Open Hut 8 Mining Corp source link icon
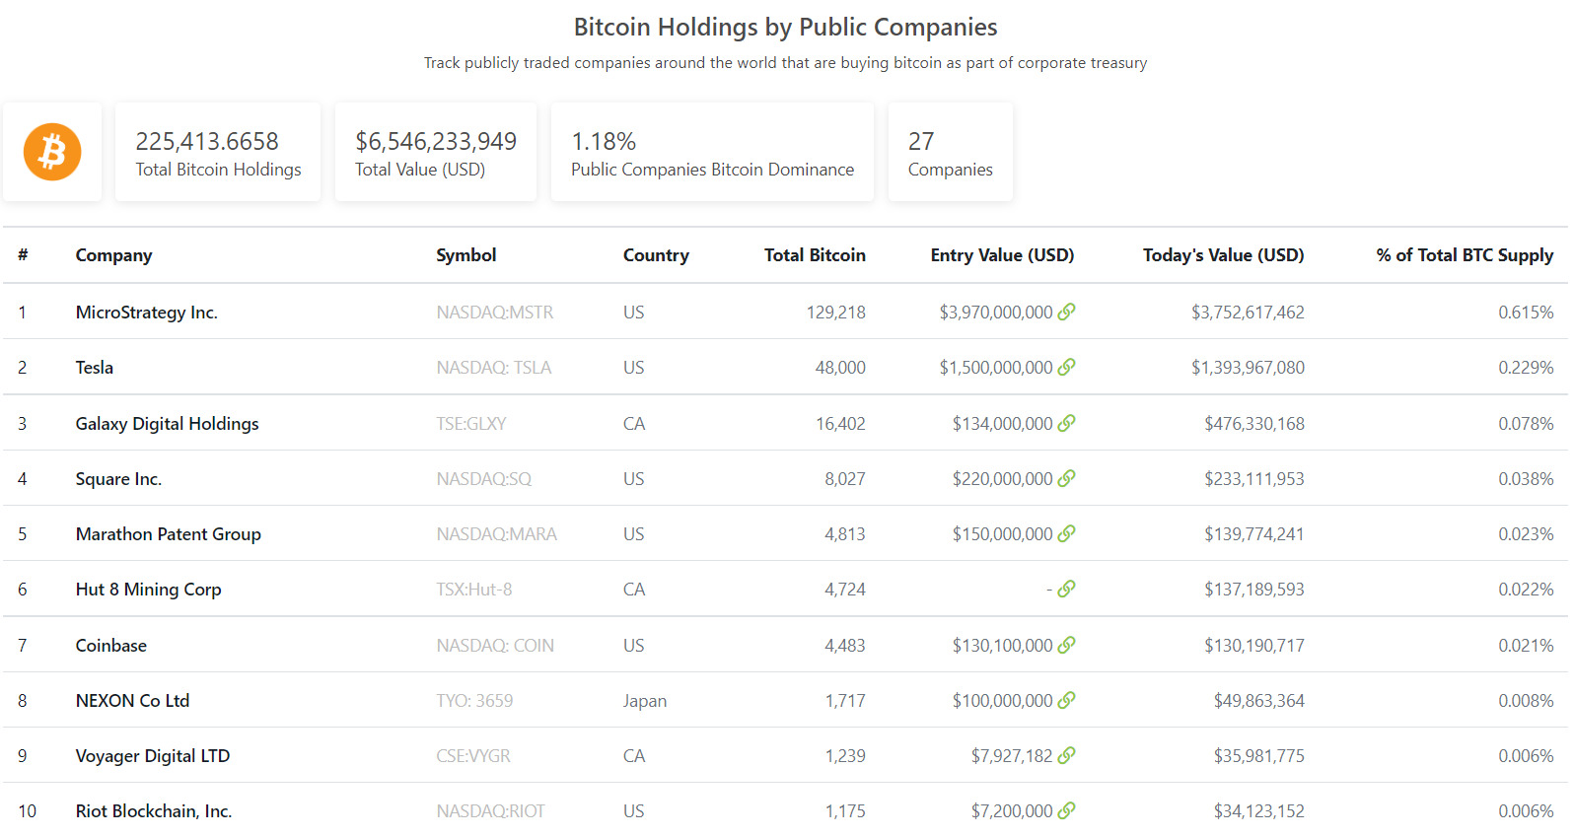Screen dimensions: 1574x836 point(1066,589)
